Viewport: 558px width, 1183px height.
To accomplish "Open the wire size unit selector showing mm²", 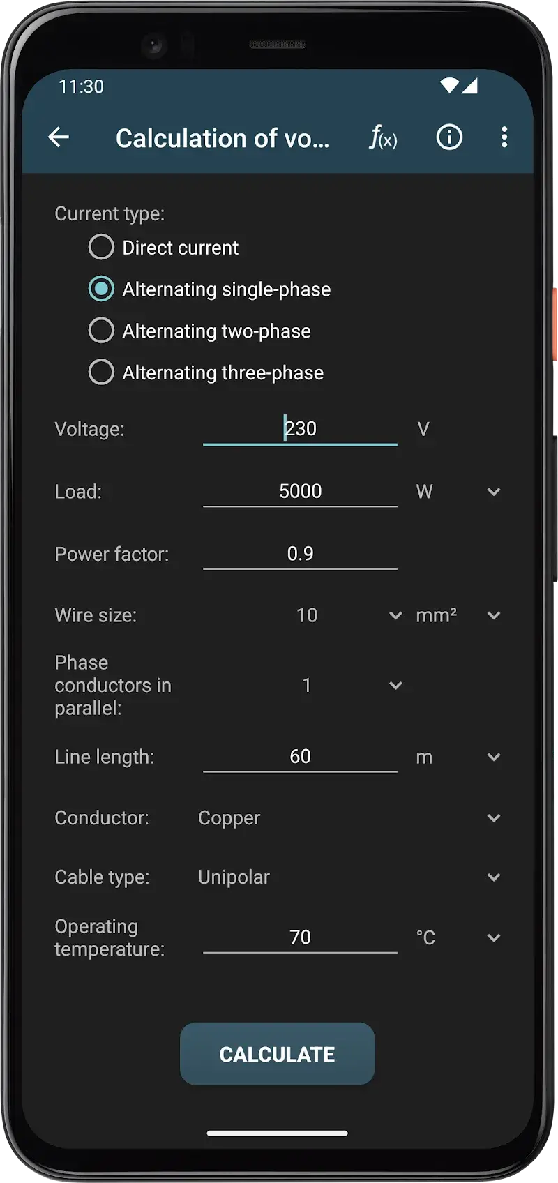I will pos(493,615).
